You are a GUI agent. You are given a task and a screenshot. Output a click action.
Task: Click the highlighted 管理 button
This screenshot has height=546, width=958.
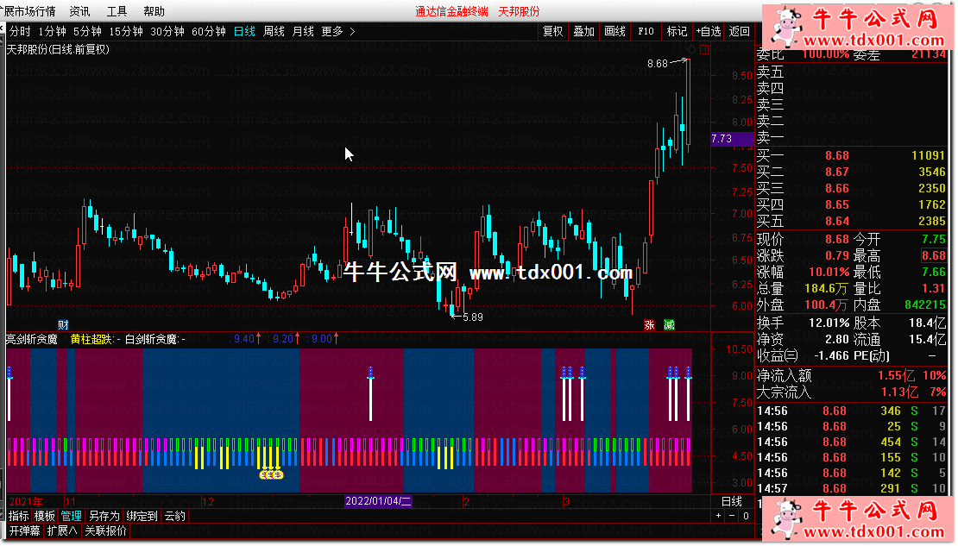click(71, 516)
